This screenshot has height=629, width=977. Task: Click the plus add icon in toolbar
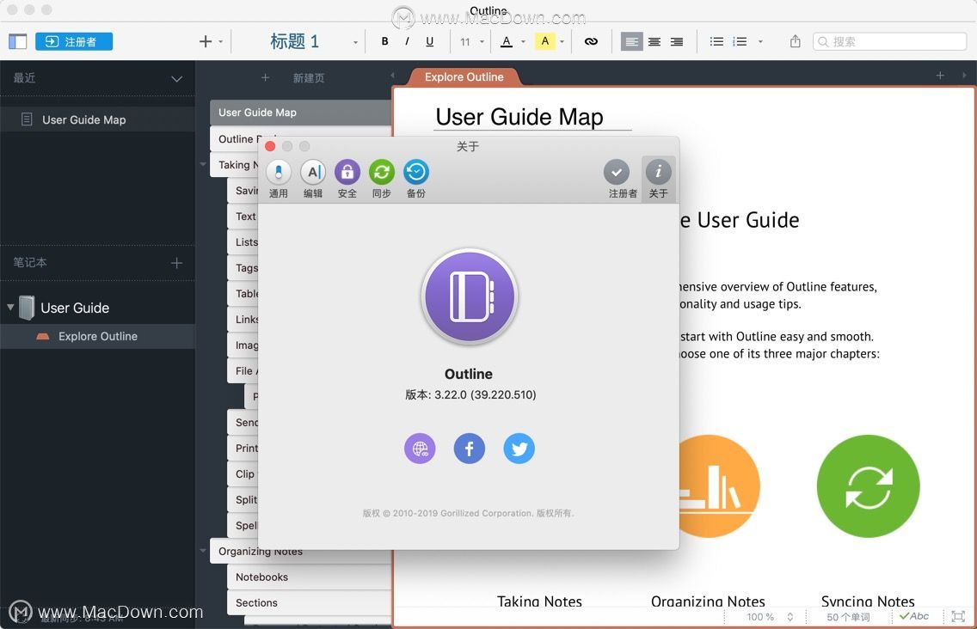click(x=205, y=42)
